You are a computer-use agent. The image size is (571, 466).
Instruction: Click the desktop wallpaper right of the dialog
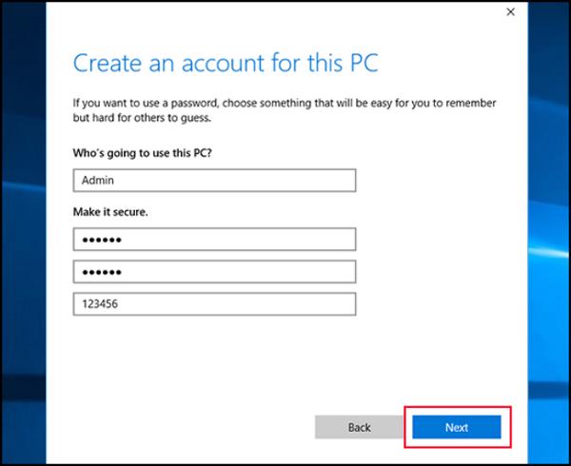pyautogui.click(x=547, y=238)
